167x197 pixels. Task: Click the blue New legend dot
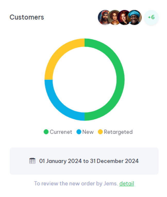[x=79, y=132]
